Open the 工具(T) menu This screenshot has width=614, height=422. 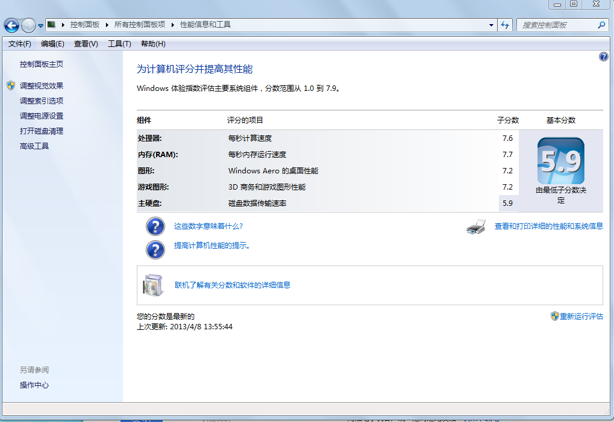119,44
